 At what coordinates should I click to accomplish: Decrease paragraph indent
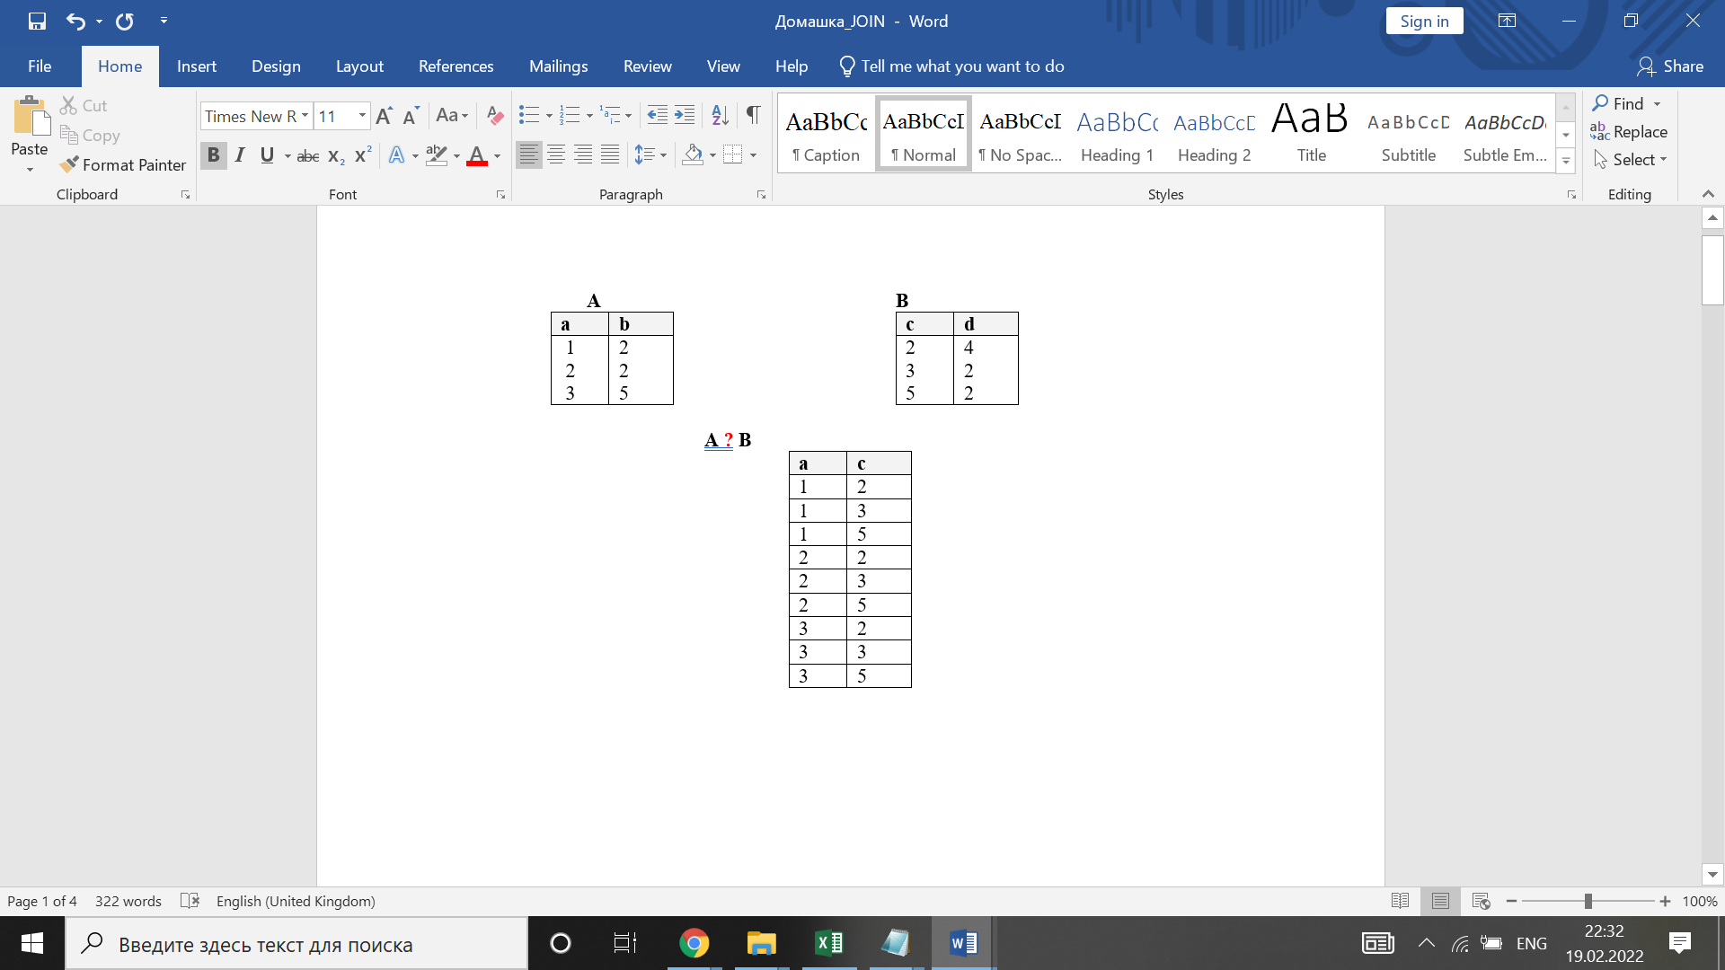658,115
